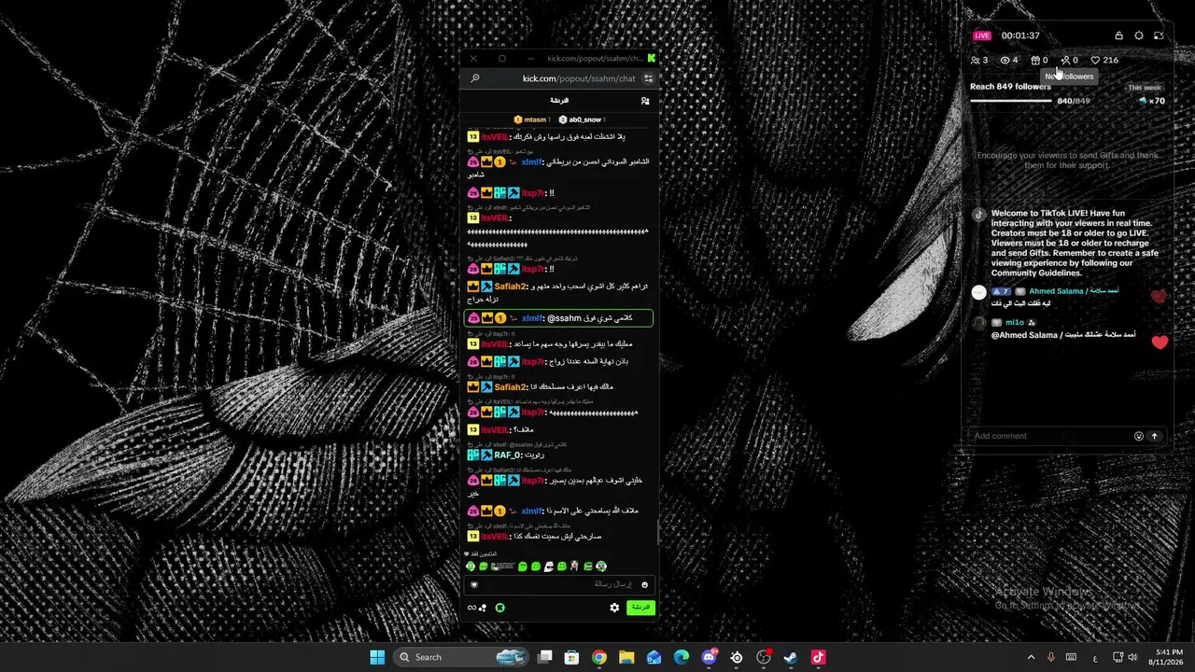Click the Kick chat scrollbar
Viewport: 1195px width, 672px height.
click(657, 532)
